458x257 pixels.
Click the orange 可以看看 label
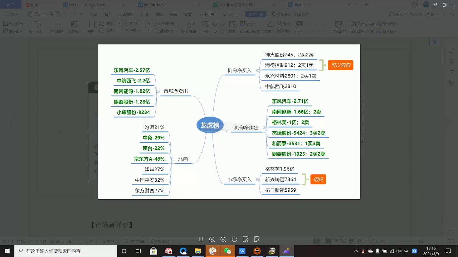click(341, 65)
